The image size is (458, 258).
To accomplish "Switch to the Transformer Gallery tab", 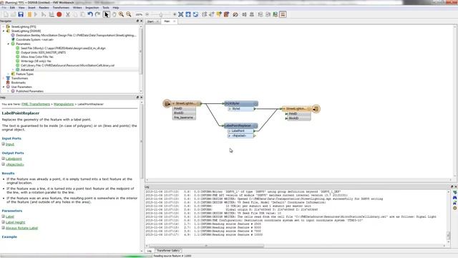I will pyautogui.click(x=168, y=251).
